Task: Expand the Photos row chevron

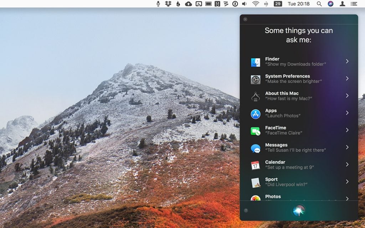Action: (347, 198)
